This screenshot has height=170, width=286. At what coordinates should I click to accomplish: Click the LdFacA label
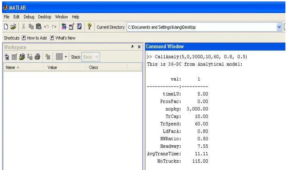click(172, 131)
